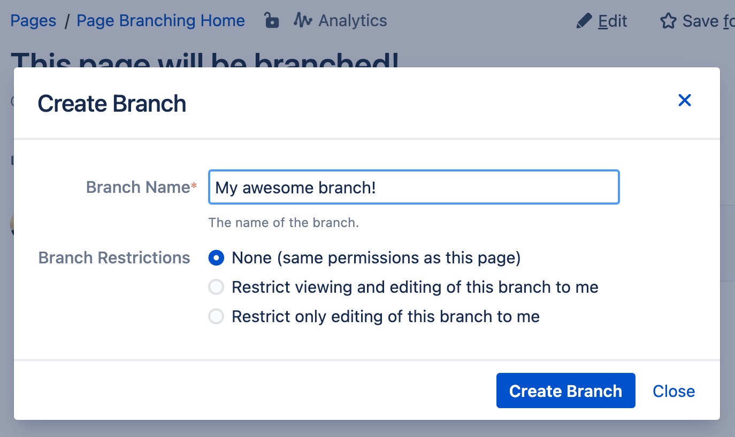Open the Analytics text label
The width and height of the screenshot is (735, 437).
click(x=353, y=21)
